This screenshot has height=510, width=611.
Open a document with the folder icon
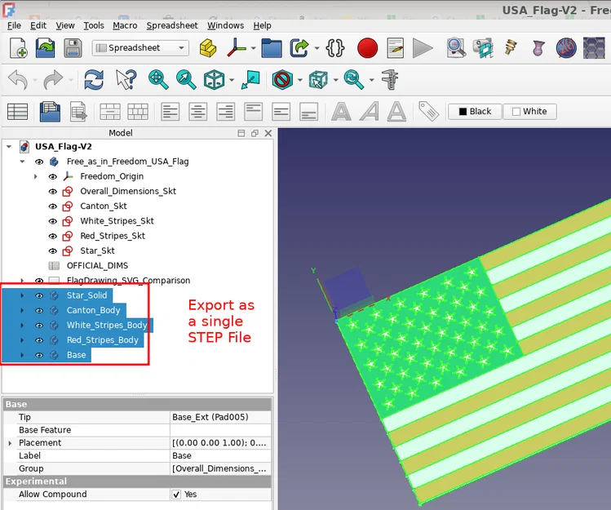45,48
